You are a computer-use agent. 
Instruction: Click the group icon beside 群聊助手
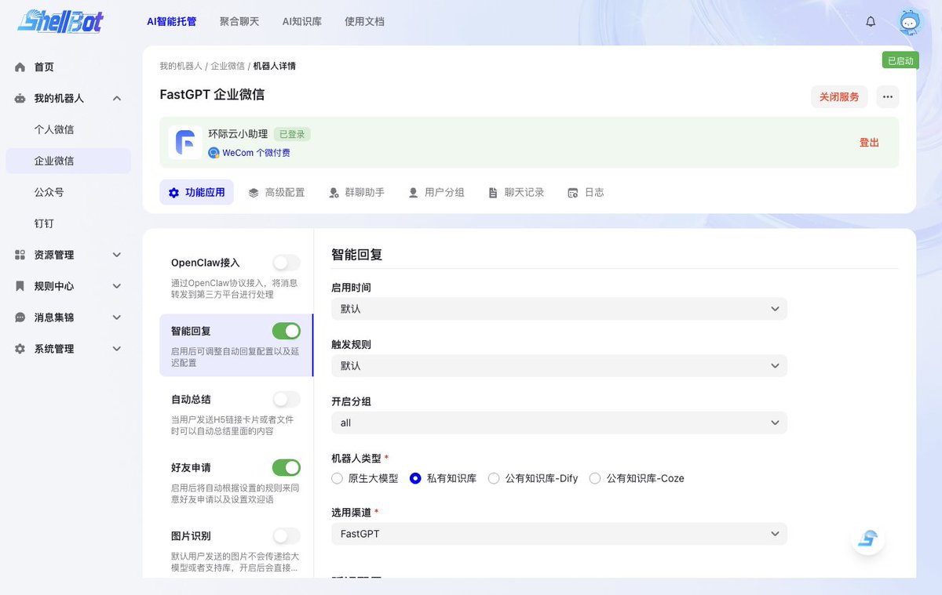[x=334, y=193]
